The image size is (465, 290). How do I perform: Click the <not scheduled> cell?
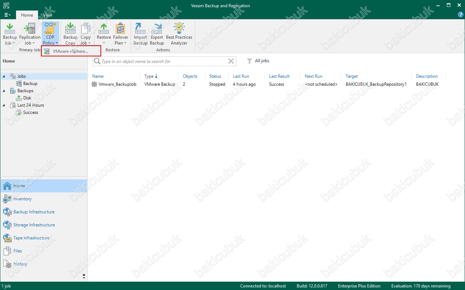[x=321, y=84]
